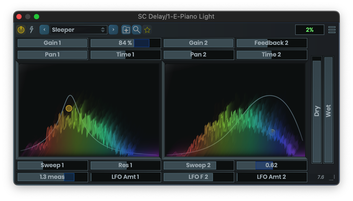353x201 pixels.
Task: Go to the previous preset arrow
Action: coord(44,30)
